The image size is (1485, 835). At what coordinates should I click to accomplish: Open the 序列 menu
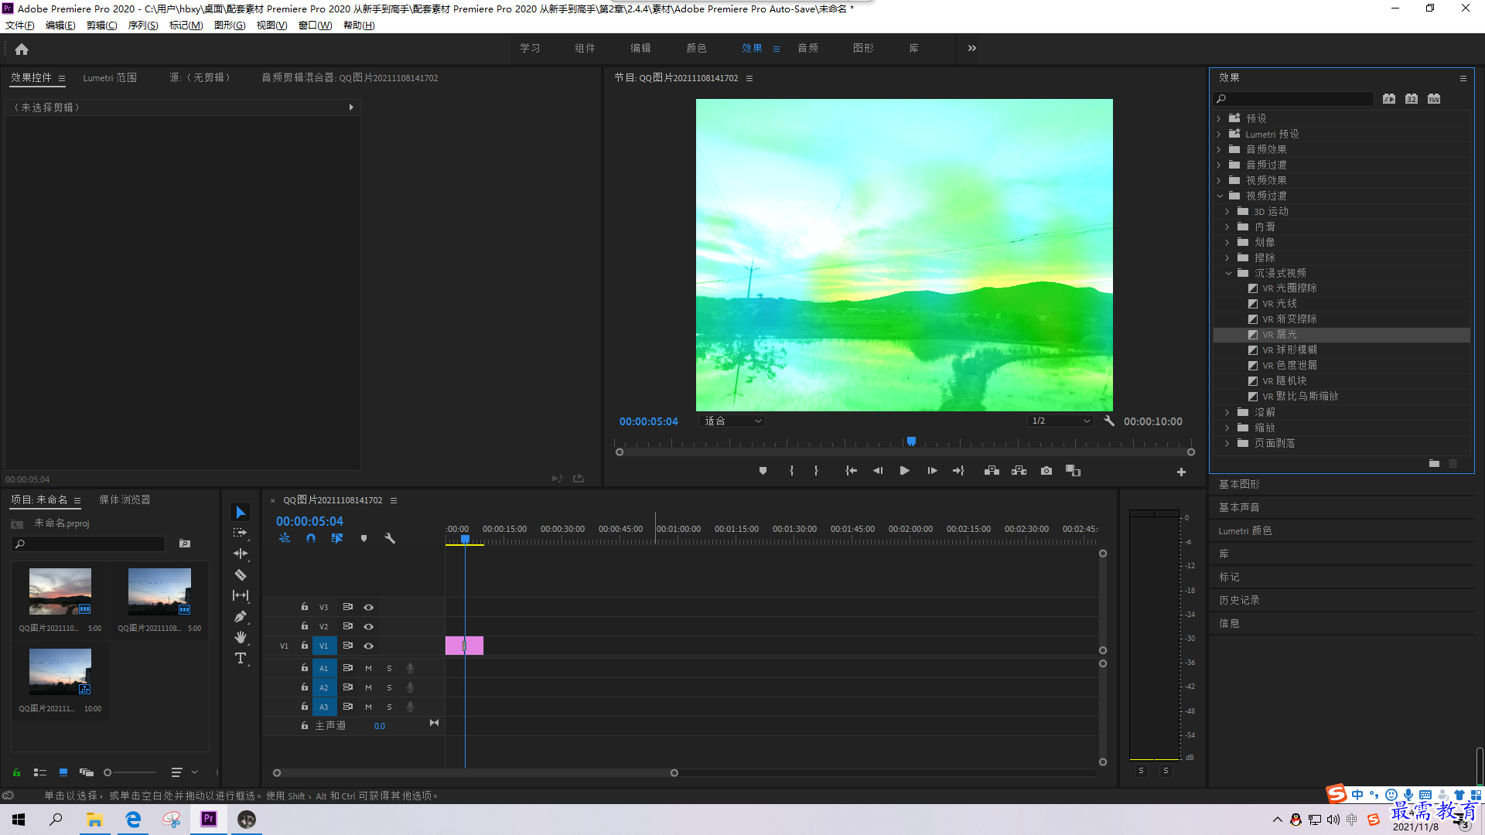coord(142,26)
